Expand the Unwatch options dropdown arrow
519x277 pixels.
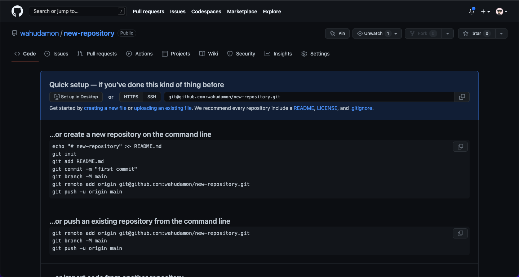pos(396,33)
